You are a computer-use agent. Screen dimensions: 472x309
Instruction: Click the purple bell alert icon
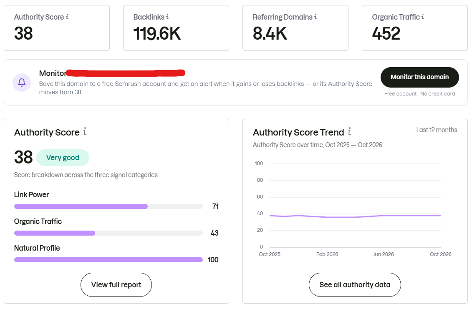click(x=22, y=83)
